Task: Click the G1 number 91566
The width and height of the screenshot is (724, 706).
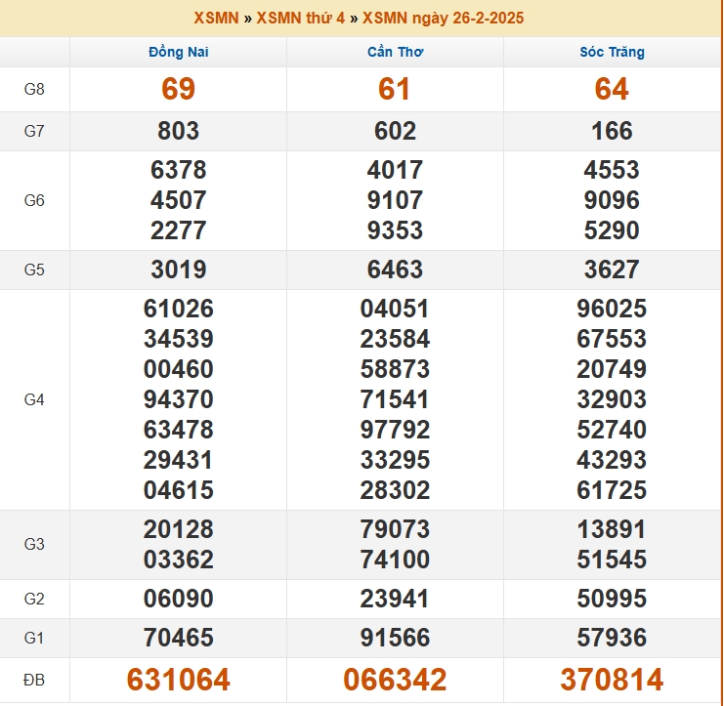Action: tap(395, 638)
